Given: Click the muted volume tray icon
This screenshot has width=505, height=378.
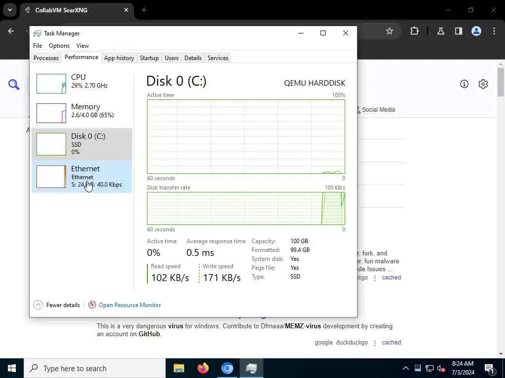Looking at the screenshot, I should point(441,368).
